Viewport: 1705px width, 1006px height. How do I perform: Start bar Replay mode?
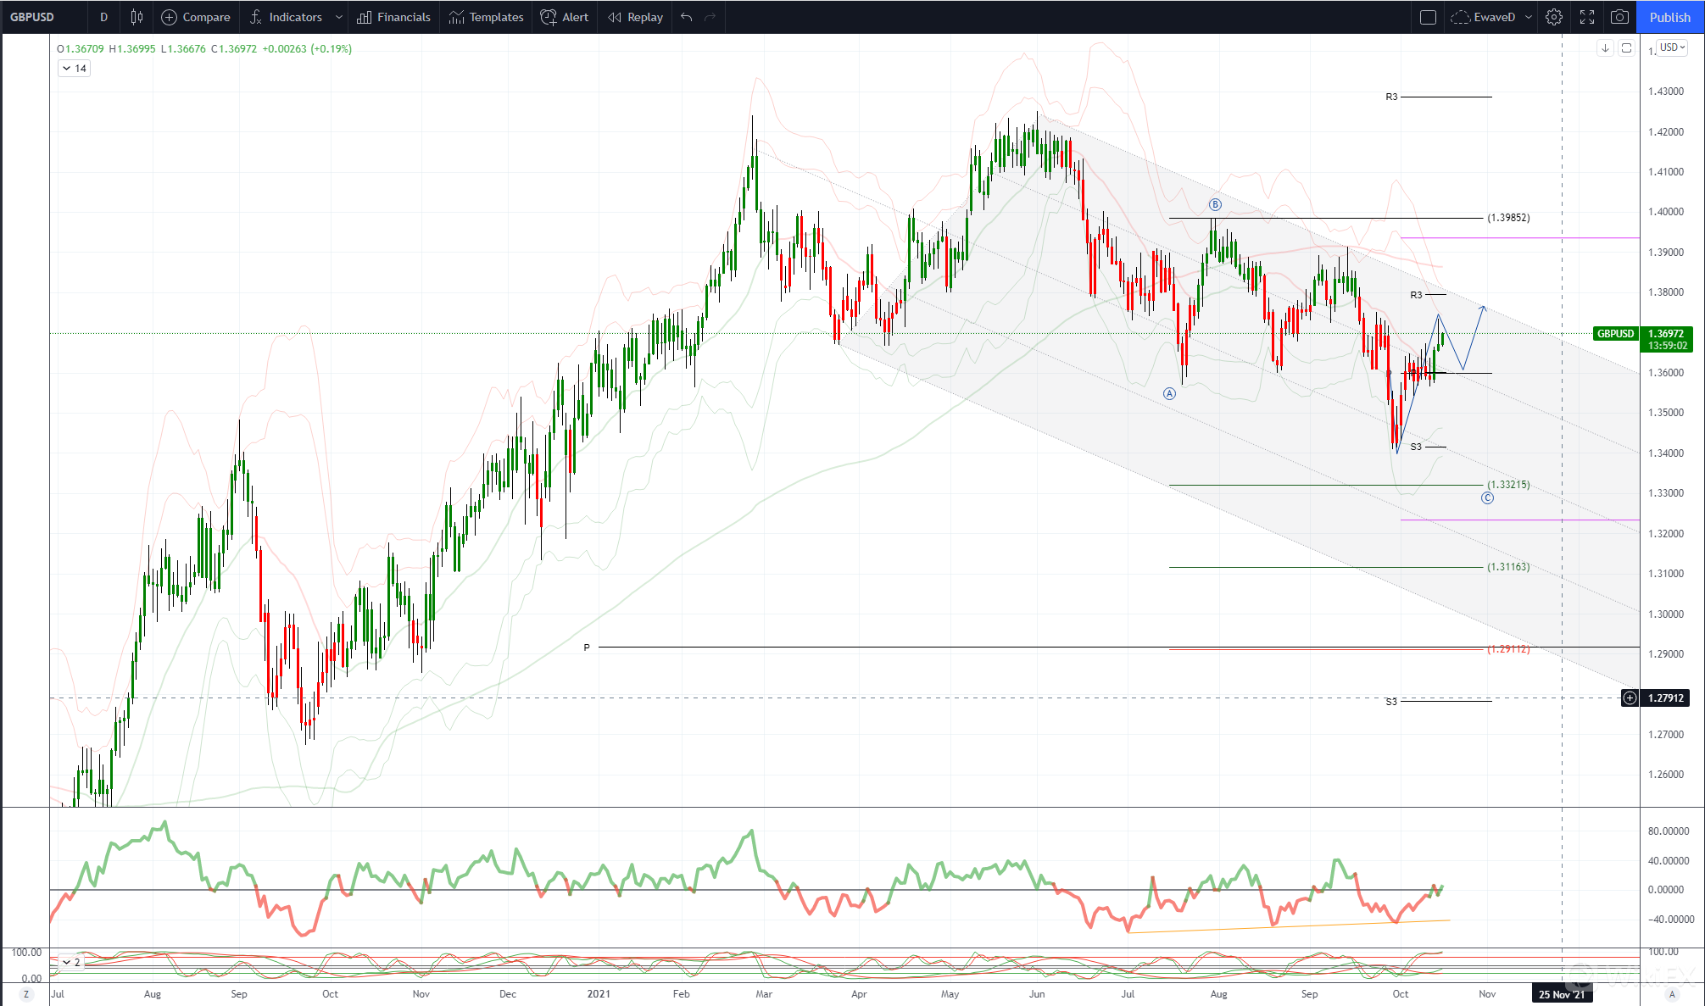pos(636,17)
